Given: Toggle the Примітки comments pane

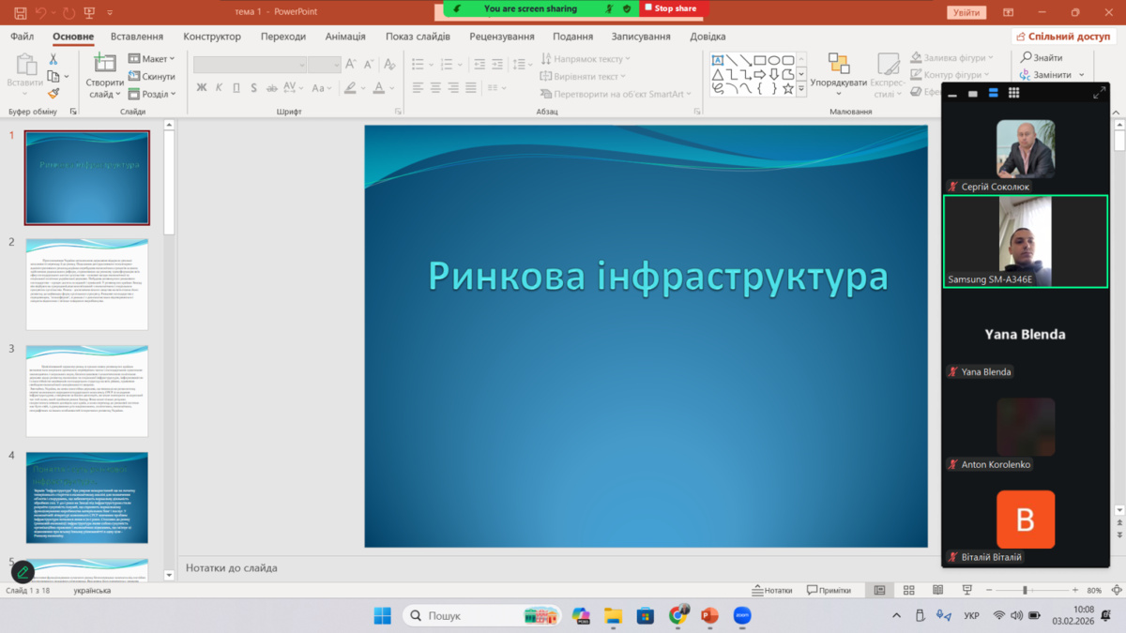Looking at the screenshot, I should (828, 591).
